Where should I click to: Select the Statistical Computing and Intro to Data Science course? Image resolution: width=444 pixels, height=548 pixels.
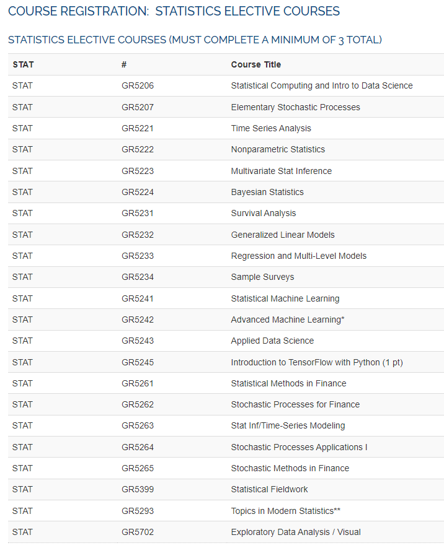(321, 85)
